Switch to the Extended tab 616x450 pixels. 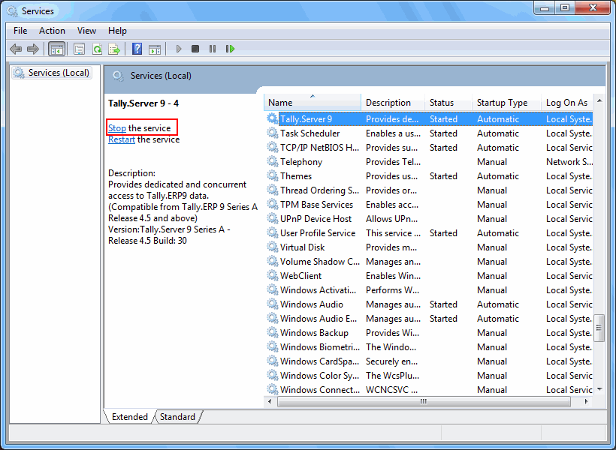pyautogui.click(x=130, y=417)
